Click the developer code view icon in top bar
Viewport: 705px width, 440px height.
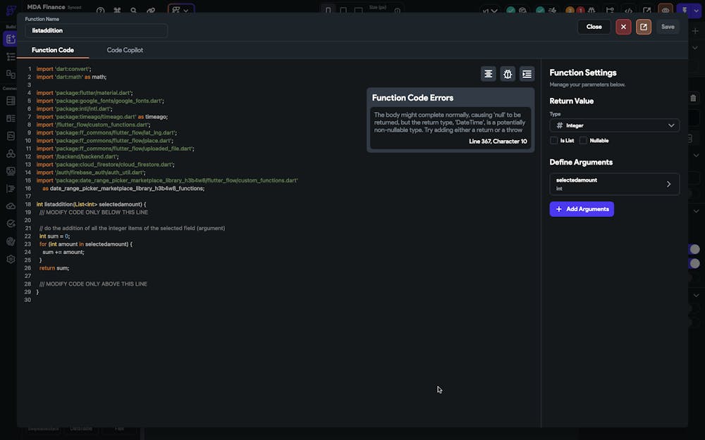coord(629,11)
